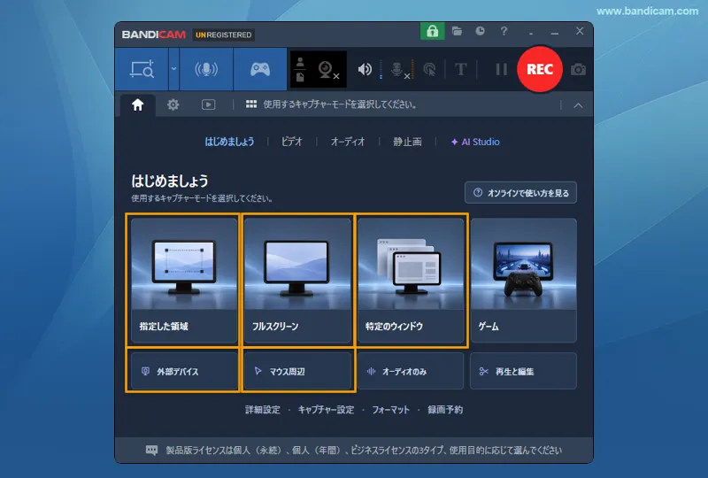
Task: Toggle the text overlay T icon
Action: point(460,69)
